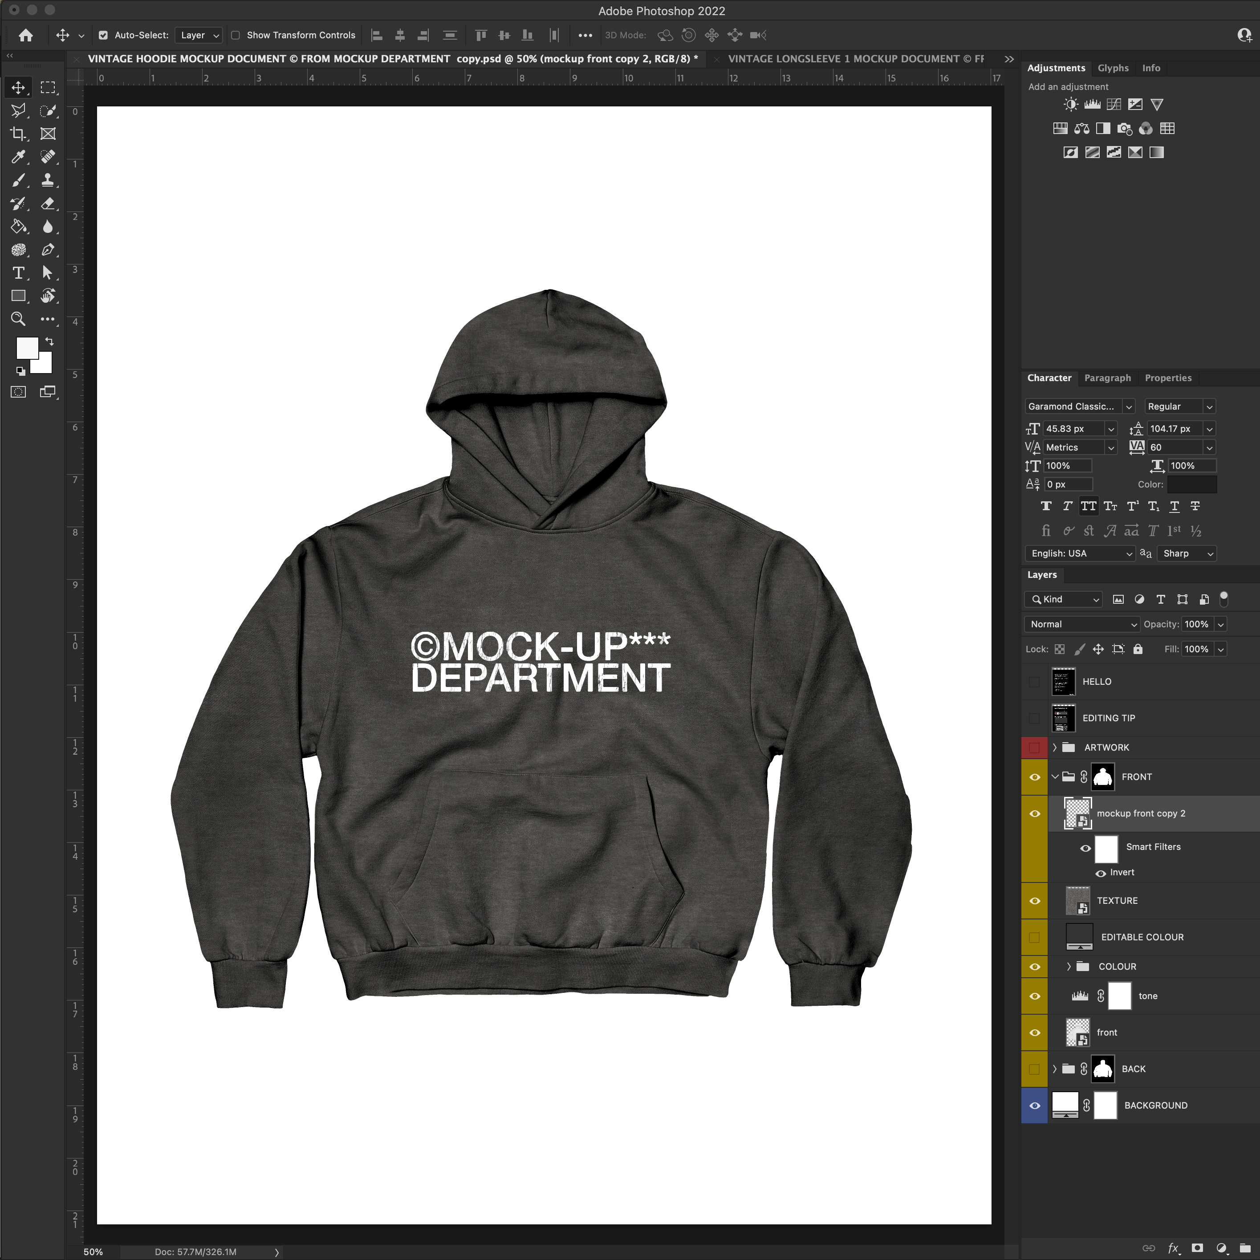The height and width of the screenshot is (1260, 1260).
Task: Hide the TEXTURE layer
Action: [x=1034, y=901]
